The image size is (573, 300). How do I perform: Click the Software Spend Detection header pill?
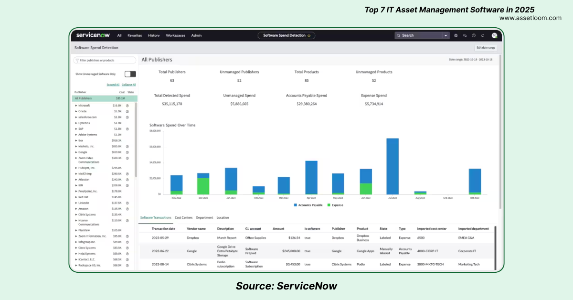pyautogui.click(x=286, y=35)
